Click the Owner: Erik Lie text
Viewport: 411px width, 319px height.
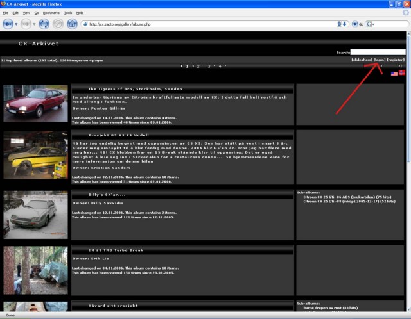point(91,259)
